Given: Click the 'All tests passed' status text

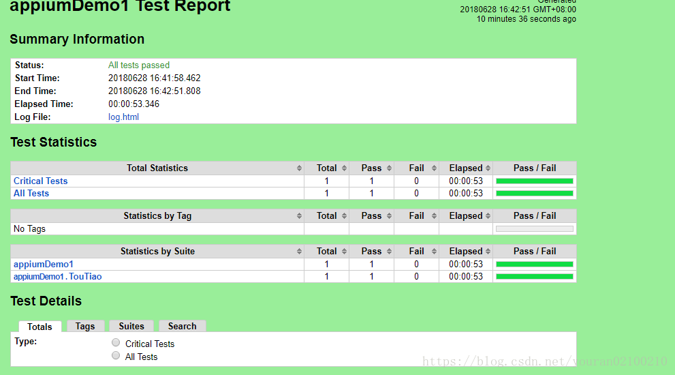Looking at the screenshot, I should (x=139, y=65).
